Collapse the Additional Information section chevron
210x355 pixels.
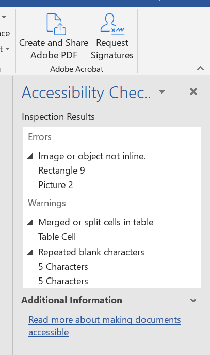coord(193,300)
